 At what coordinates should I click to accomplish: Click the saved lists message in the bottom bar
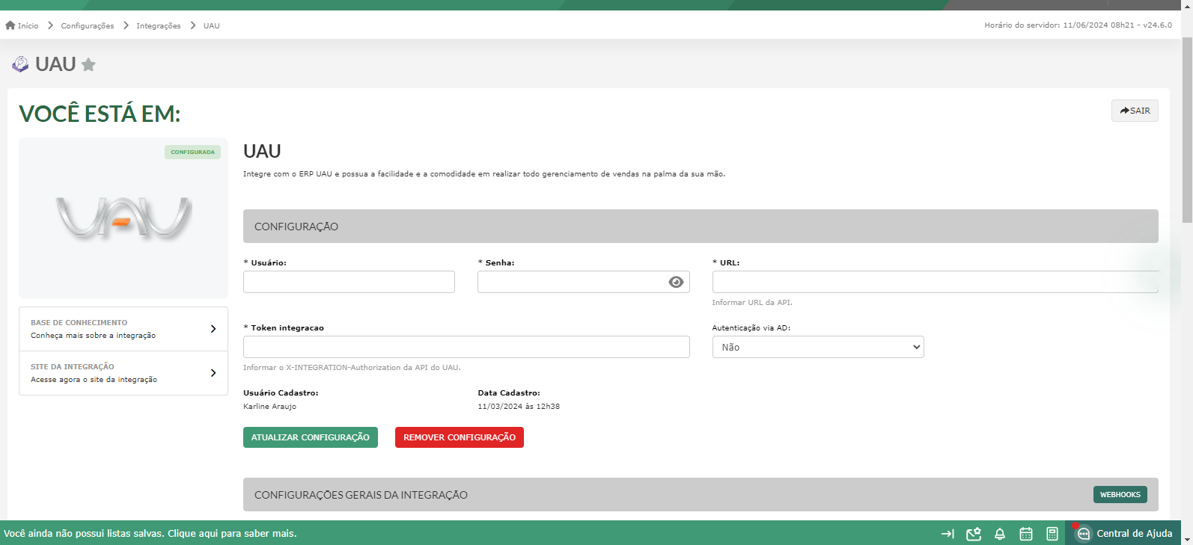pyautogui.click(x=150, y=534)
